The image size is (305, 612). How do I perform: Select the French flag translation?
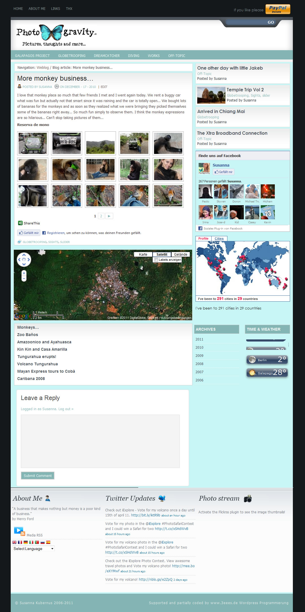coord(20,542)
